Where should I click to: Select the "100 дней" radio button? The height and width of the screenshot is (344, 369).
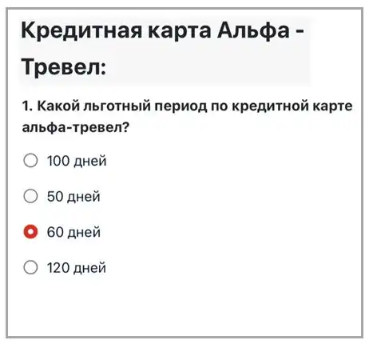point(30,161)
